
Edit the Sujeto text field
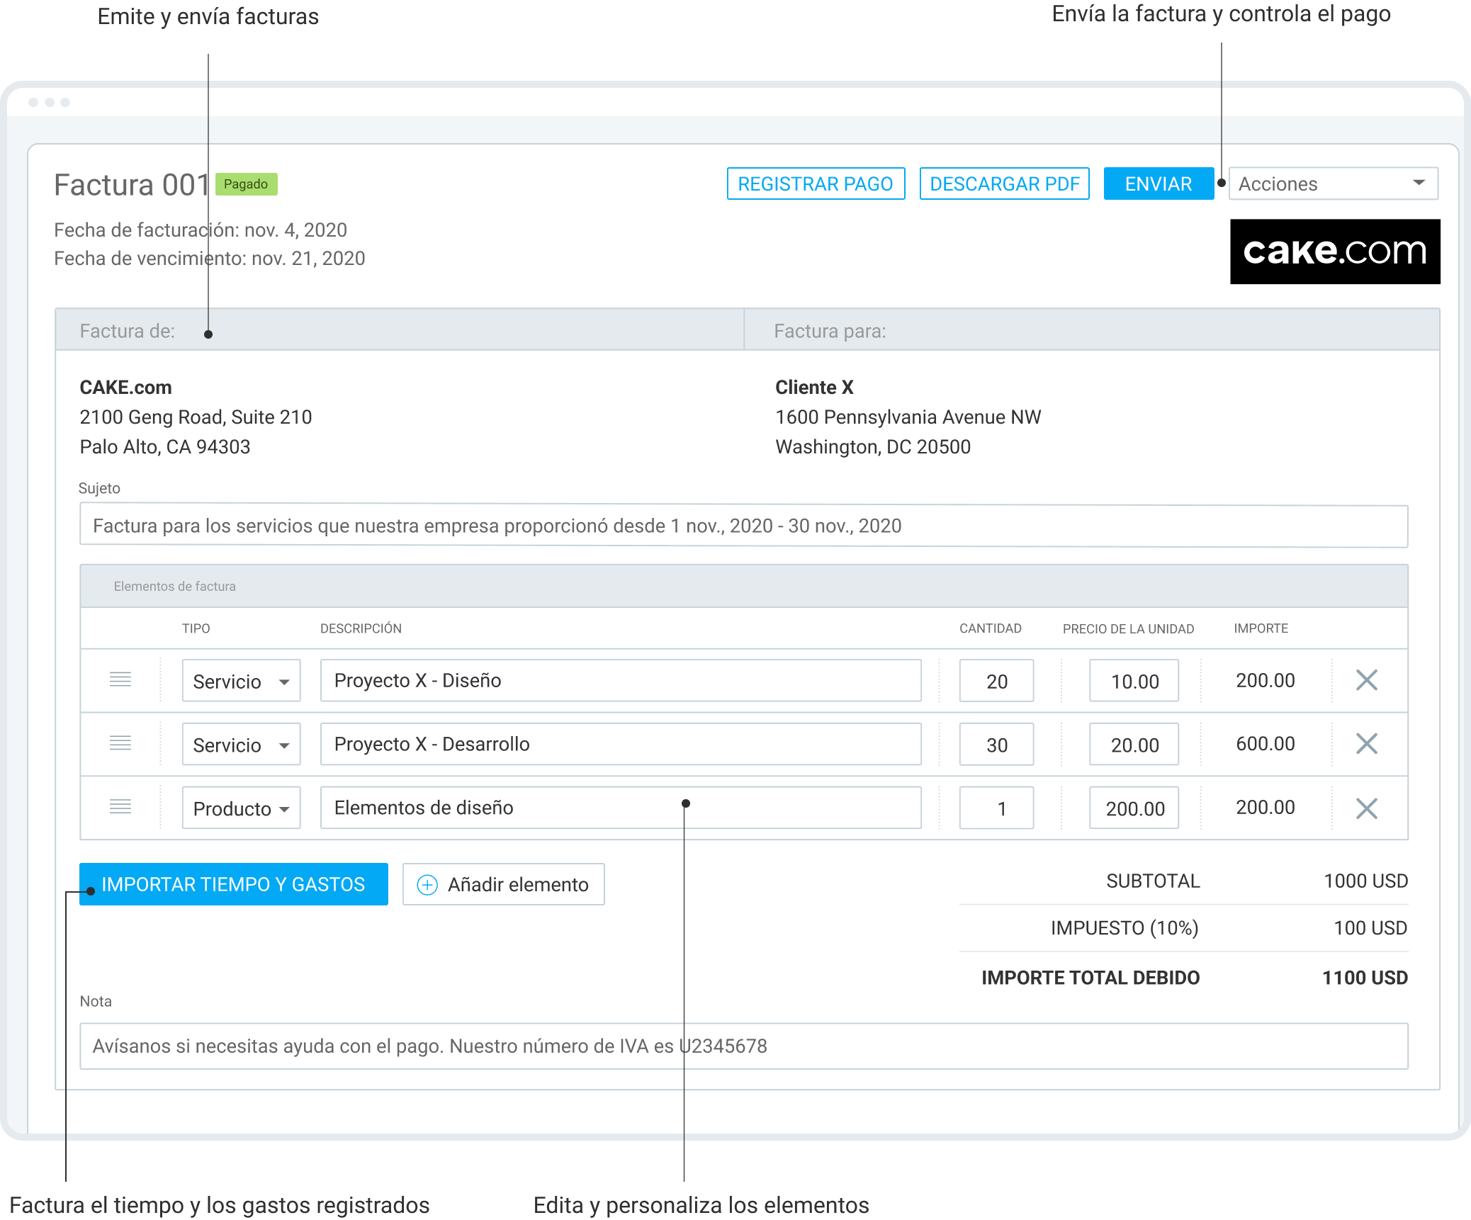(x=743, y=526)
